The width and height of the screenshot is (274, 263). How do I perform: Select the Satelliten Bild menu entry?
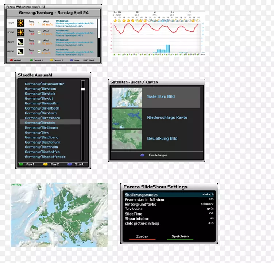coord(161,97)
